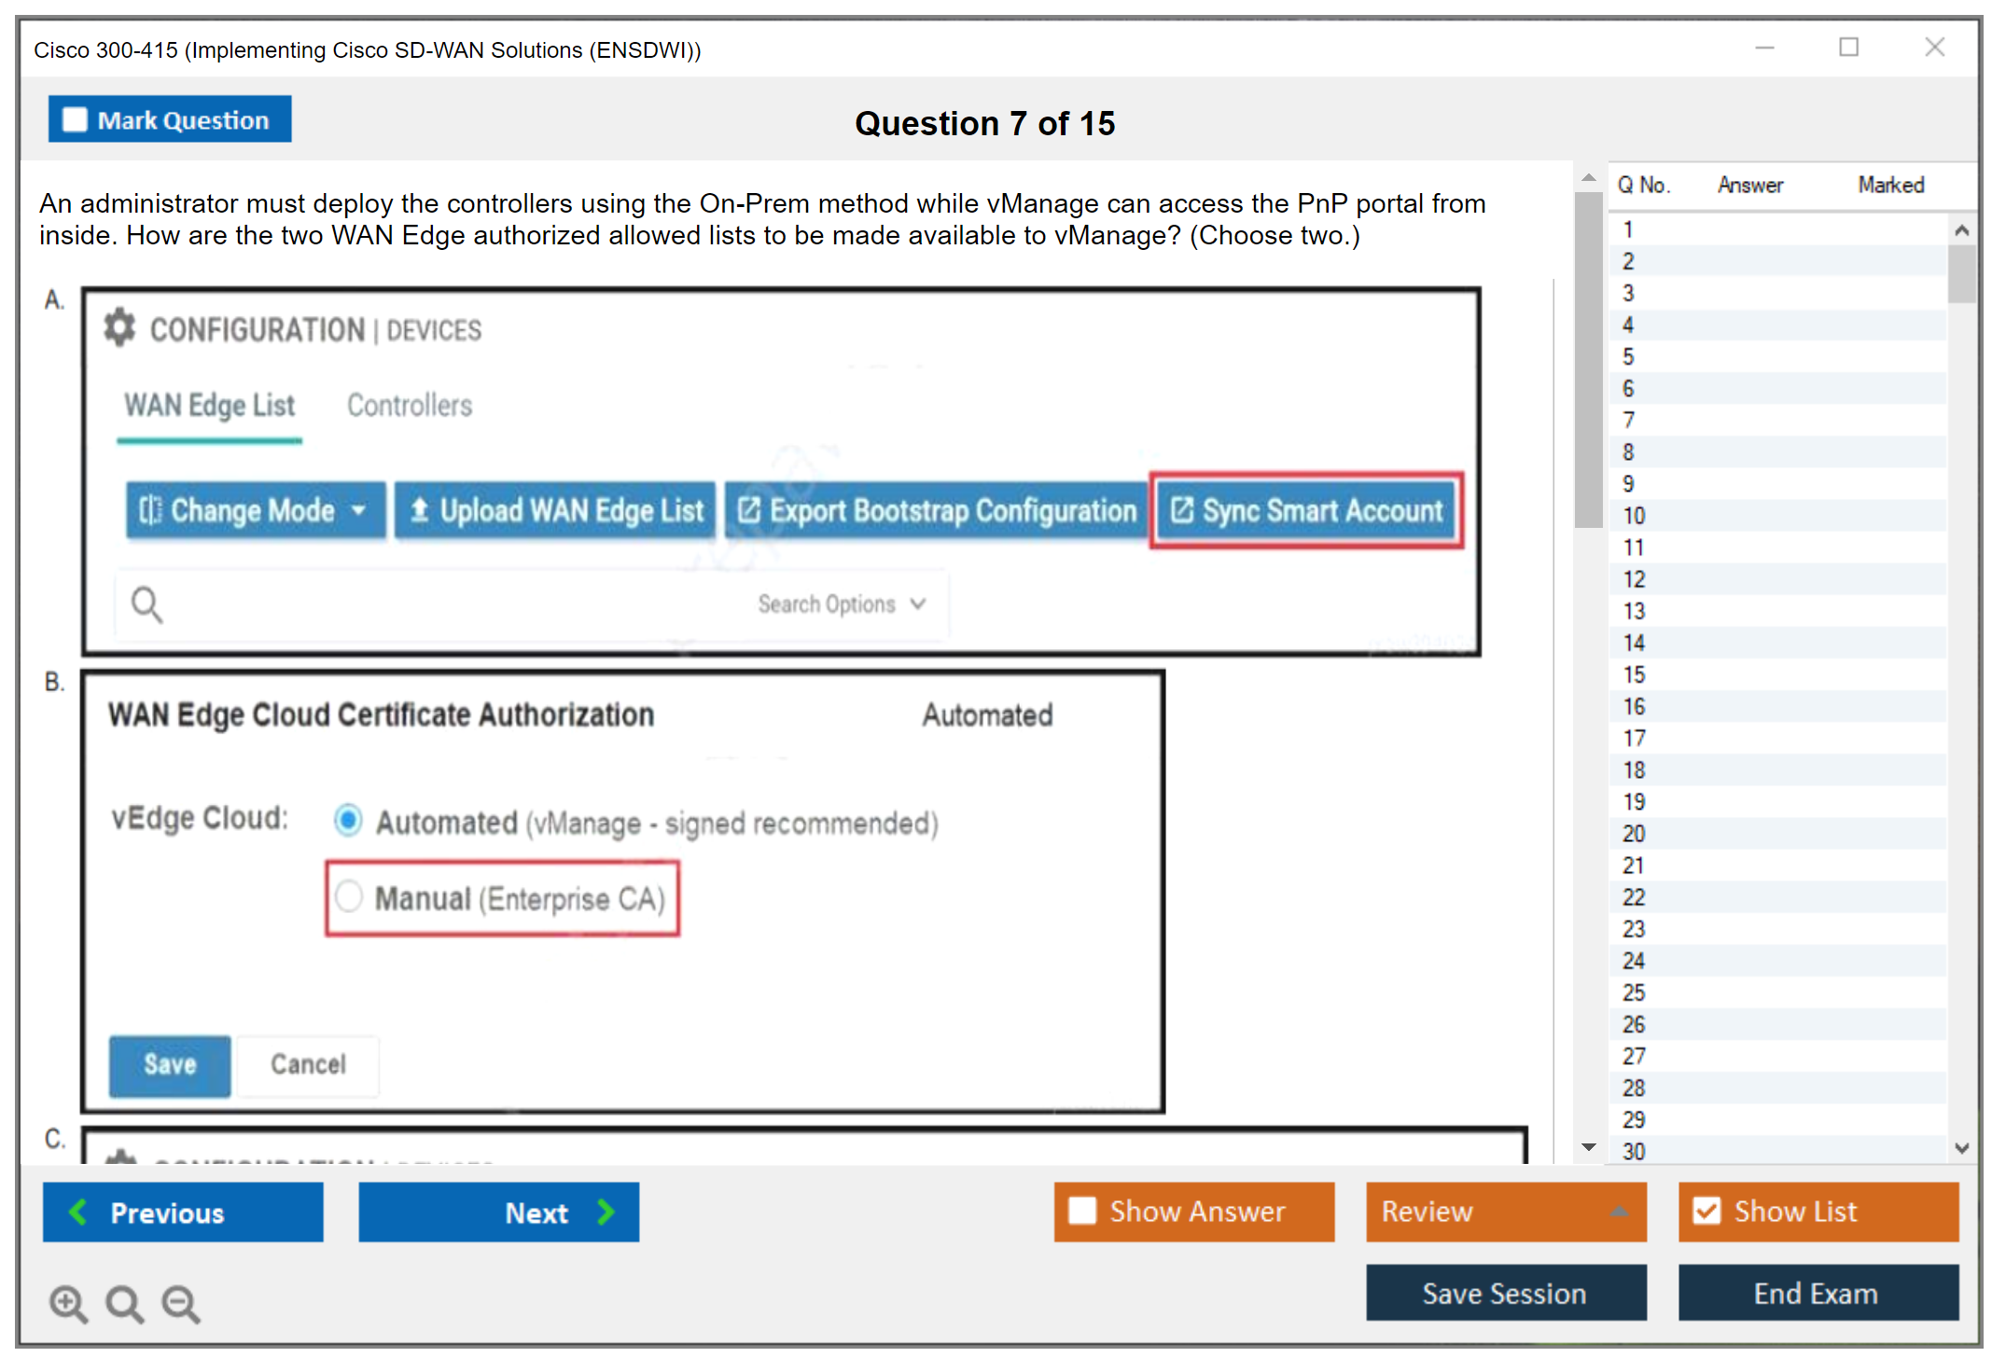
Task: Click the zoom out magnifier icon
Action: click(181, 1303)
